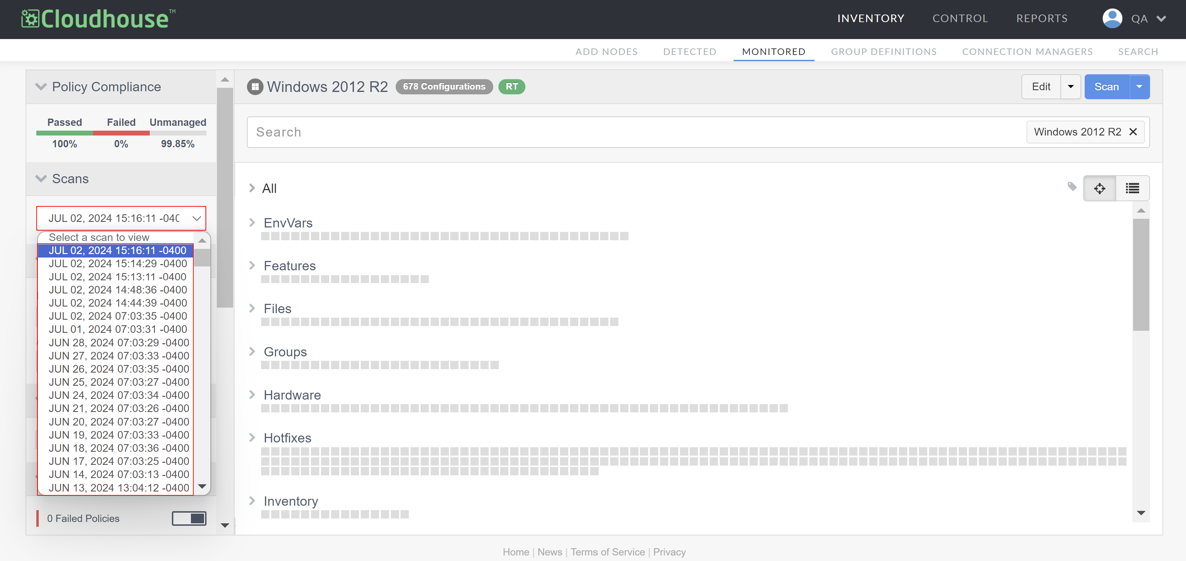Viewport: 1186px width, 561px height.
Task: Open the Home footer link
Action: (x=516, y=552)
